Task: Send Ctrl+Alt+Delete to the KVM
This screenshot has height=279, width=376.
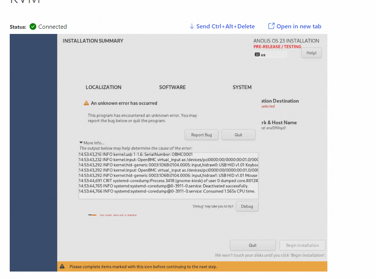Action: click(x=225, y=26)
